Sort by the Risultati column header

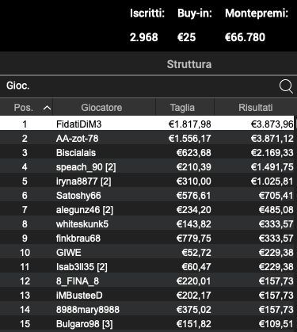[x=256, y=108]
